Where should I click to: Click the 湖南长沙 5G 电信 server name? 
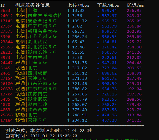click(42, 52)
